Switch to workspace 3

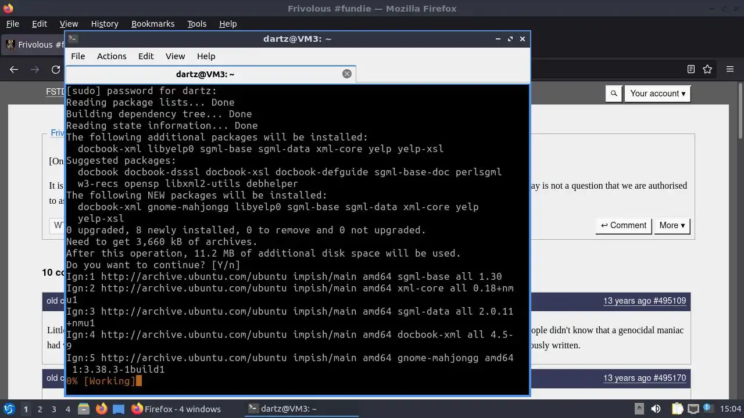click(x=53, y=409)
